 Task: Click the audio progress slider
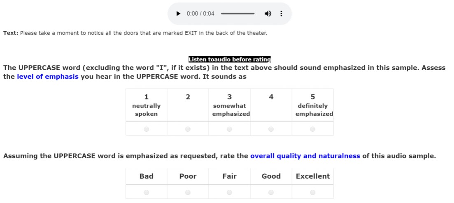238,14
